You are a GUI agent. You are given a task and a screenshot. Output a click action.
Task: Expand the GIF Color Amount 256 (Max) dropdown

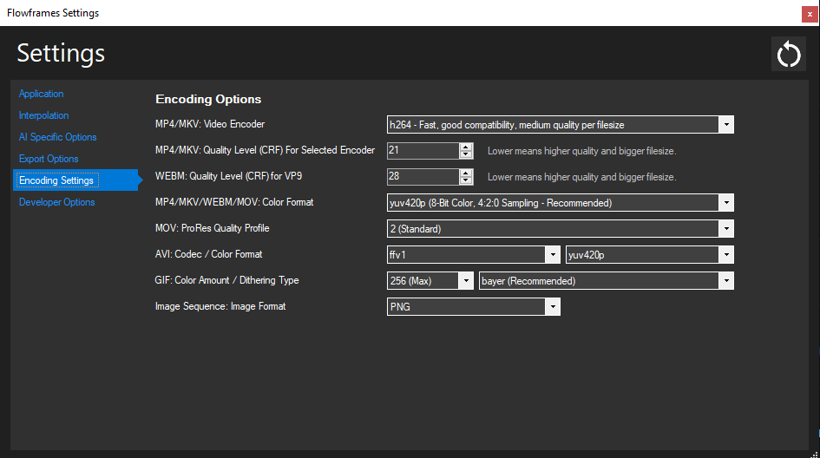430,281
